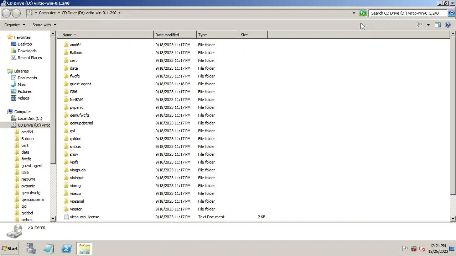Select the viofs folder in file list
This screenshot has height=256, width=456.
pyautogui.click(x=74, y=162)
